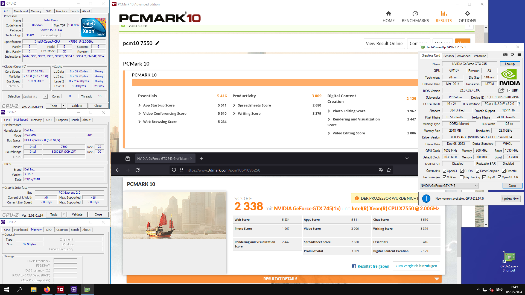Open the SPD tab in top CPU-Z window
Viewport: 525px width, 295px height.
click(x=49, y=11)
